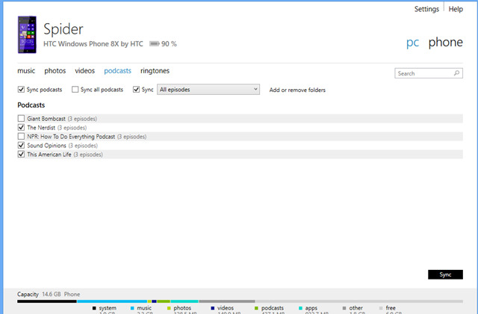
Task: Open the Help link
Action: point(456,9)
